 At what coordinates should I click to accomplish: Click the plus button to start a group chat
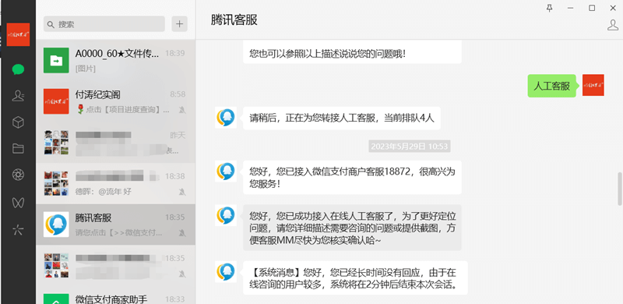pyautogui.click(x=180, y=24)
